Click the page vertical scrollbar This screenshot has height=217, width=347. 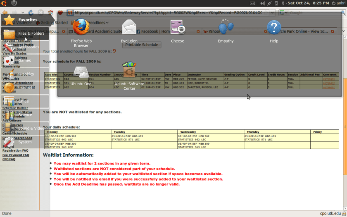(x=345, y=126)
